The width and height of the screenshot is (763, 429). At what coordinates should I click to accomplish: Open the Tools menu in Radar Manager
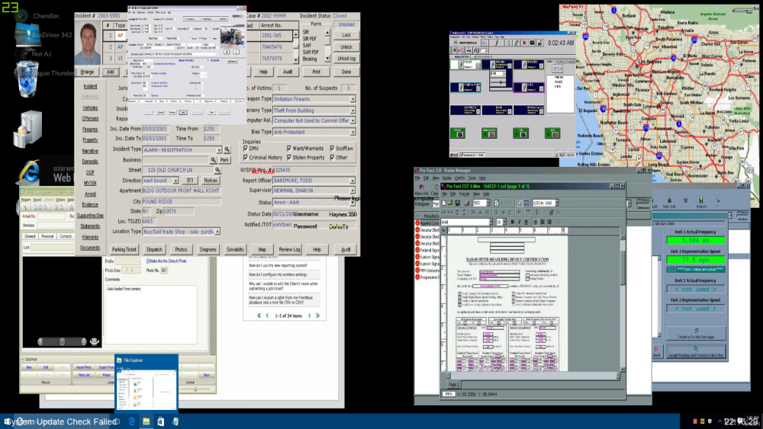472,178
